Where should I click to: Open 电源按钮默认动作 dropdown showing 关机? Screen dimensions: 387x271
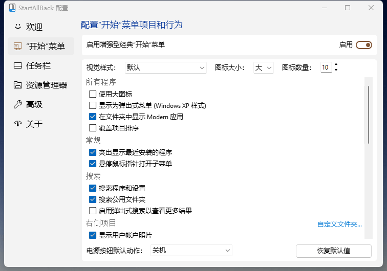(191, 250)
